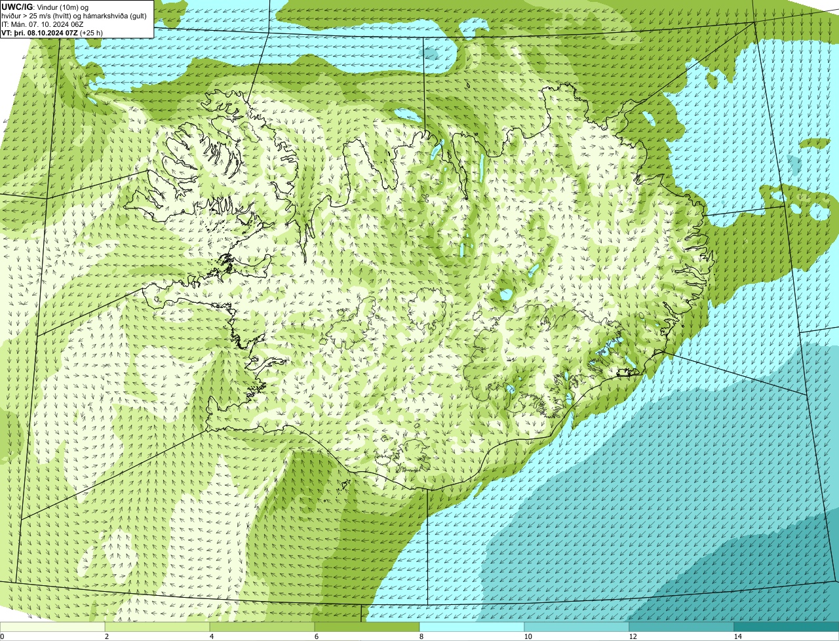Click the legend swatch between 0 and 2

52,627
